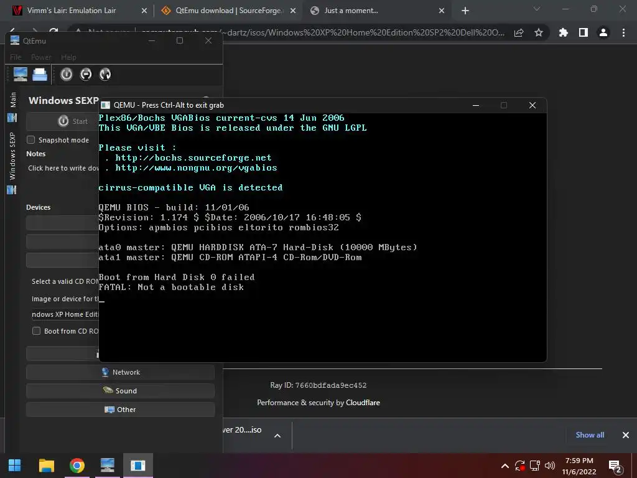The image size is (637, 478).
Task: Select the Windows SEXP vertical tab
Action: click(12, 163)
